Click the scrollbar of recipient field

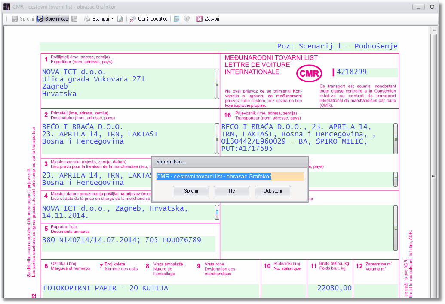[217, 138]
